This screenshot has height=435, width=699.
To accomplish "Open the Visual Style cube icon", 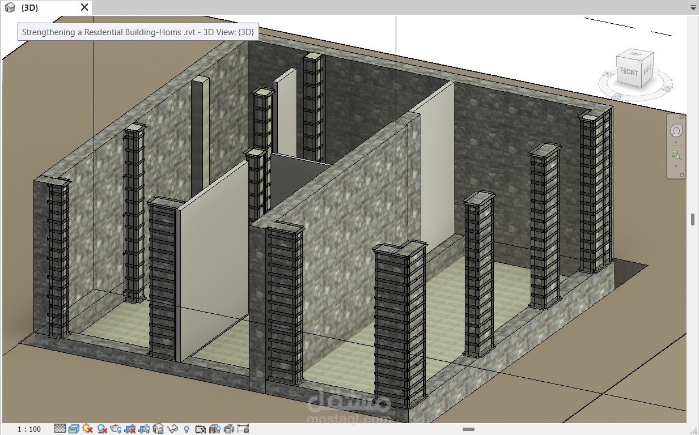I will tap(74, 429).
